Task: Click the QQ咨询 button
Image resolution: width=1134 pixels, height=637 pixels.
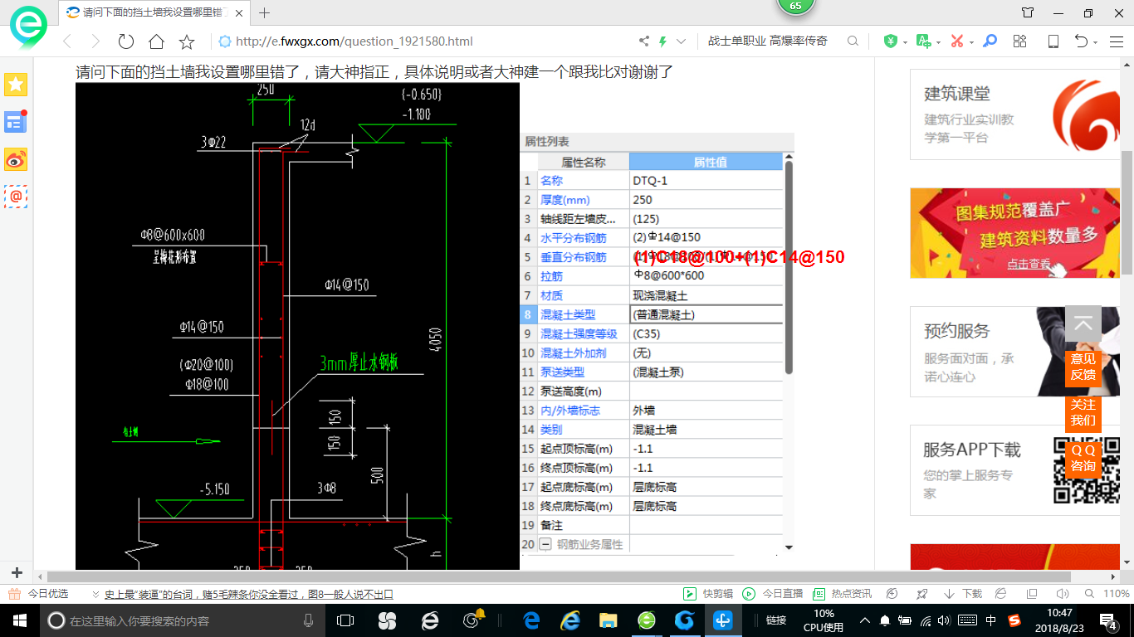Action: (1083, 458)
